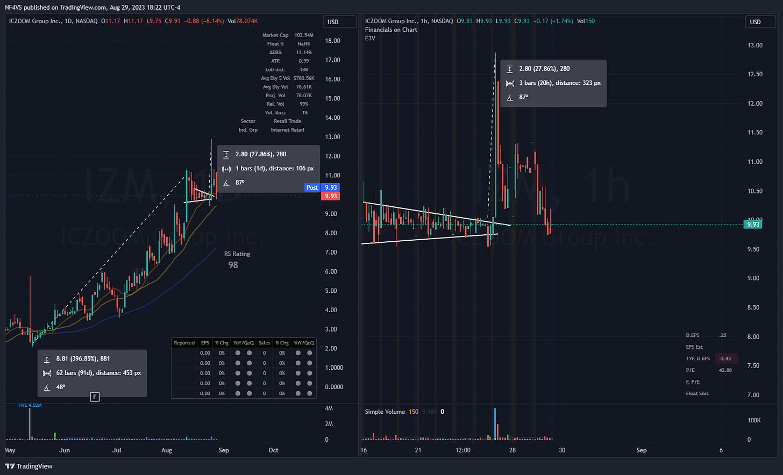783x475 pixels.
Task: Click the TradingView logo at bottom left
Action: [x=29, y=466]
